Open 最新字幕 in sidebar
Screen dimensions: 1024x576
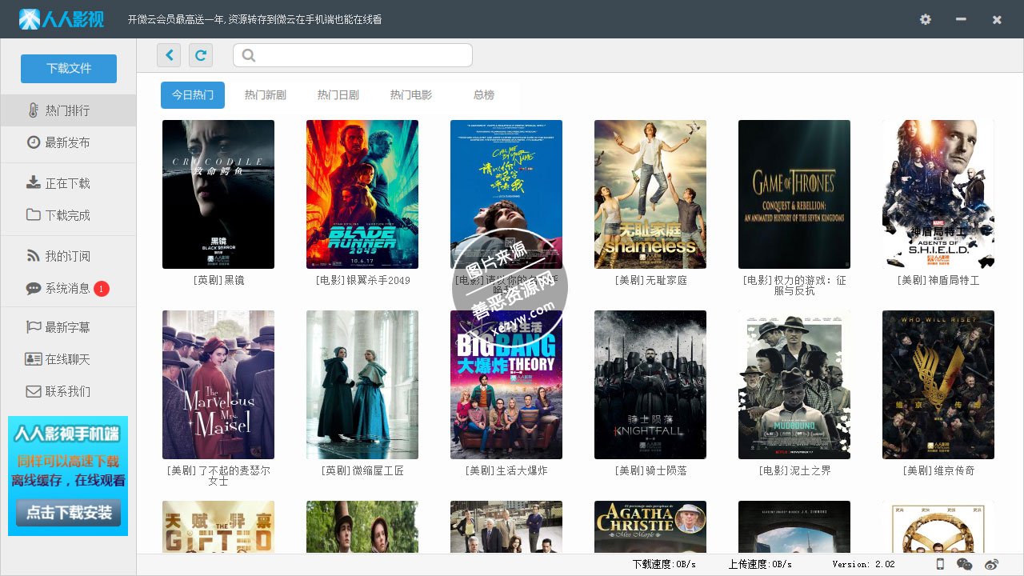68,327
